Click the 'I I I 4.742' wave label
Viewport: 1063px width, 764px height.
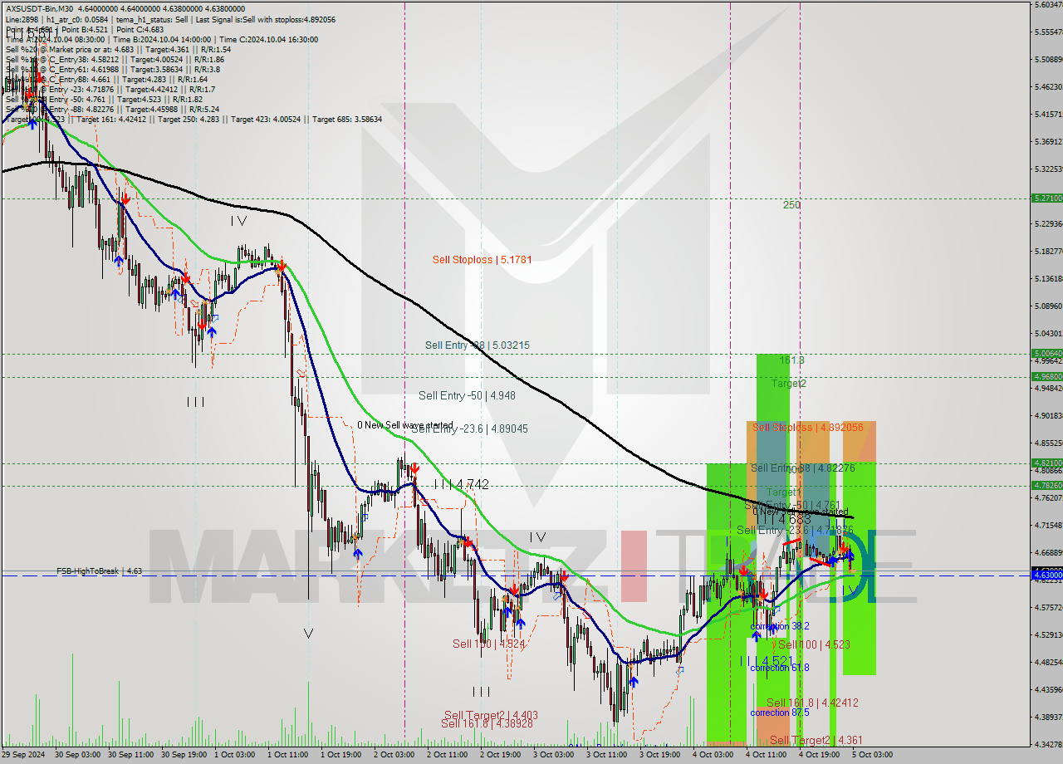[460, 484]
